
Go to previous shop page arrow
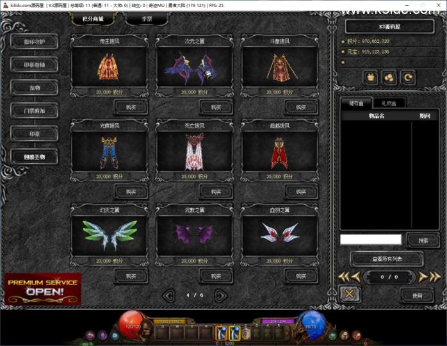click(x=169, y=295)
